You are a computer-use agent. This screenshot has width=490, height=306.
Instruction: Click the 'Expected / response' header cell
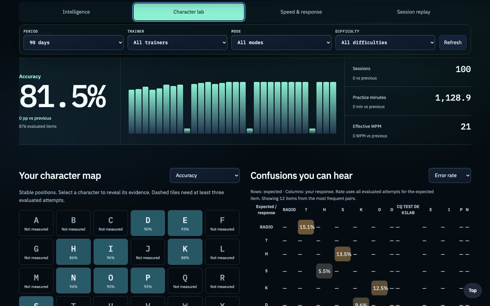coord(266,210)
